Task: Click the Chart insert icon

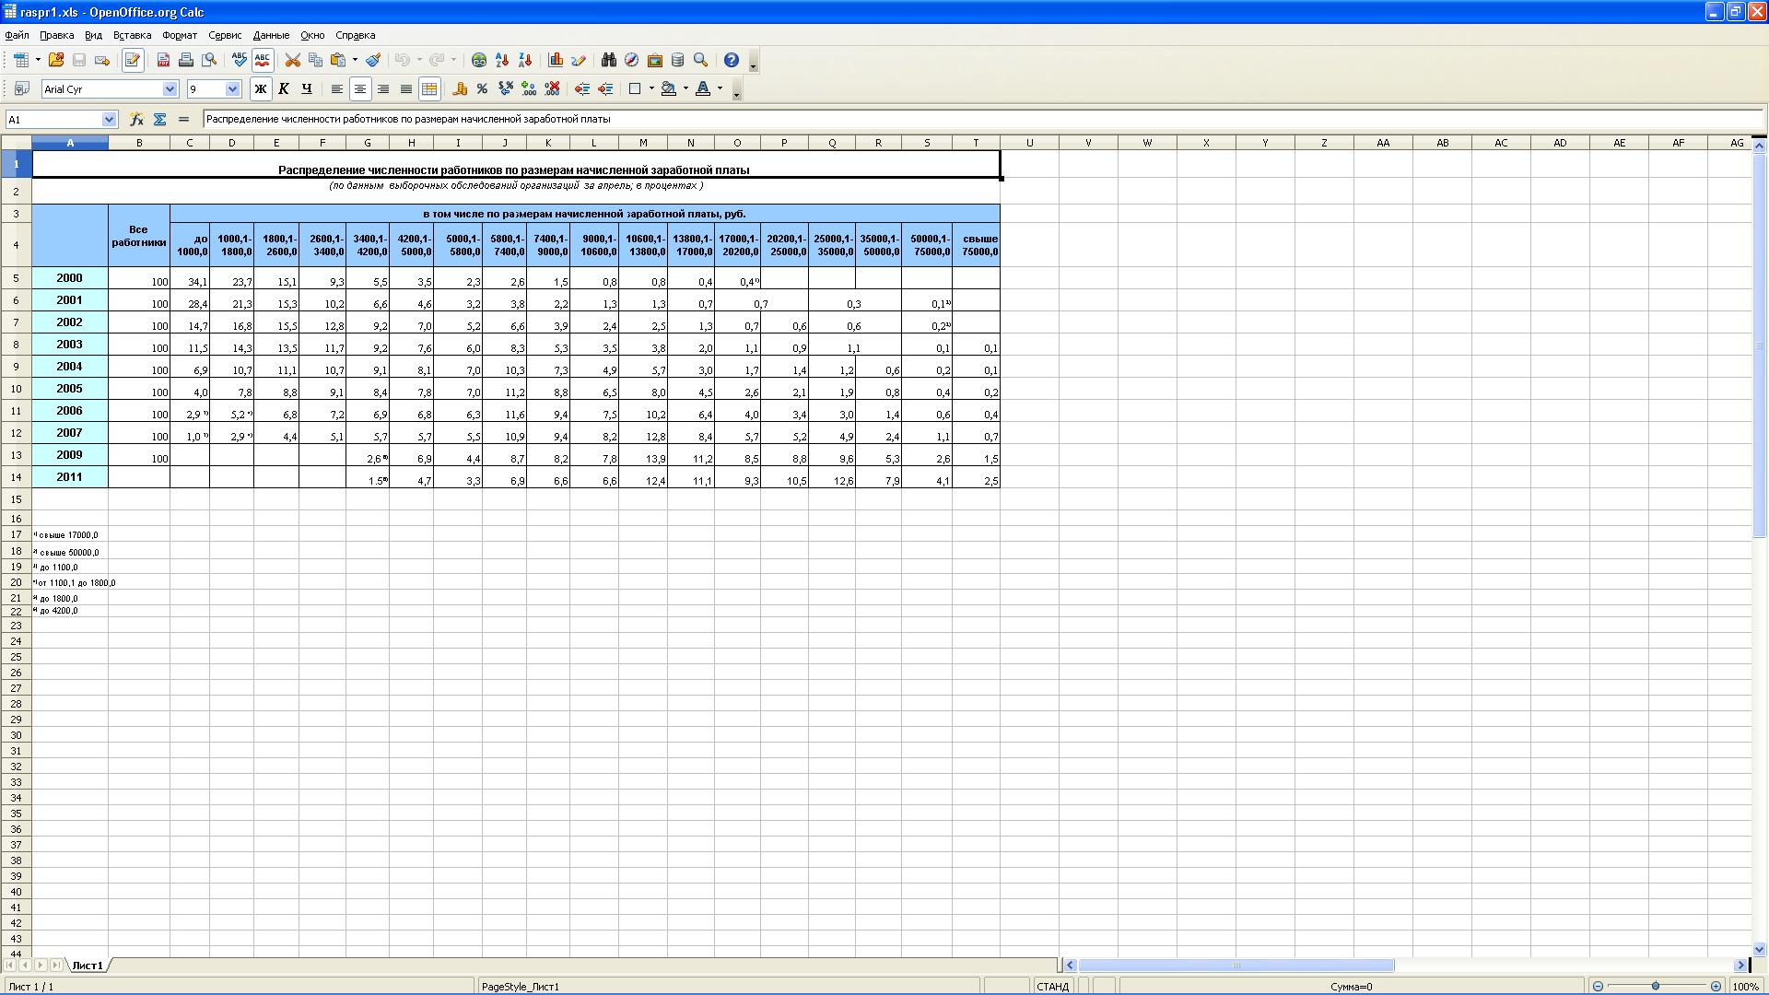Action: click(556, 60)
